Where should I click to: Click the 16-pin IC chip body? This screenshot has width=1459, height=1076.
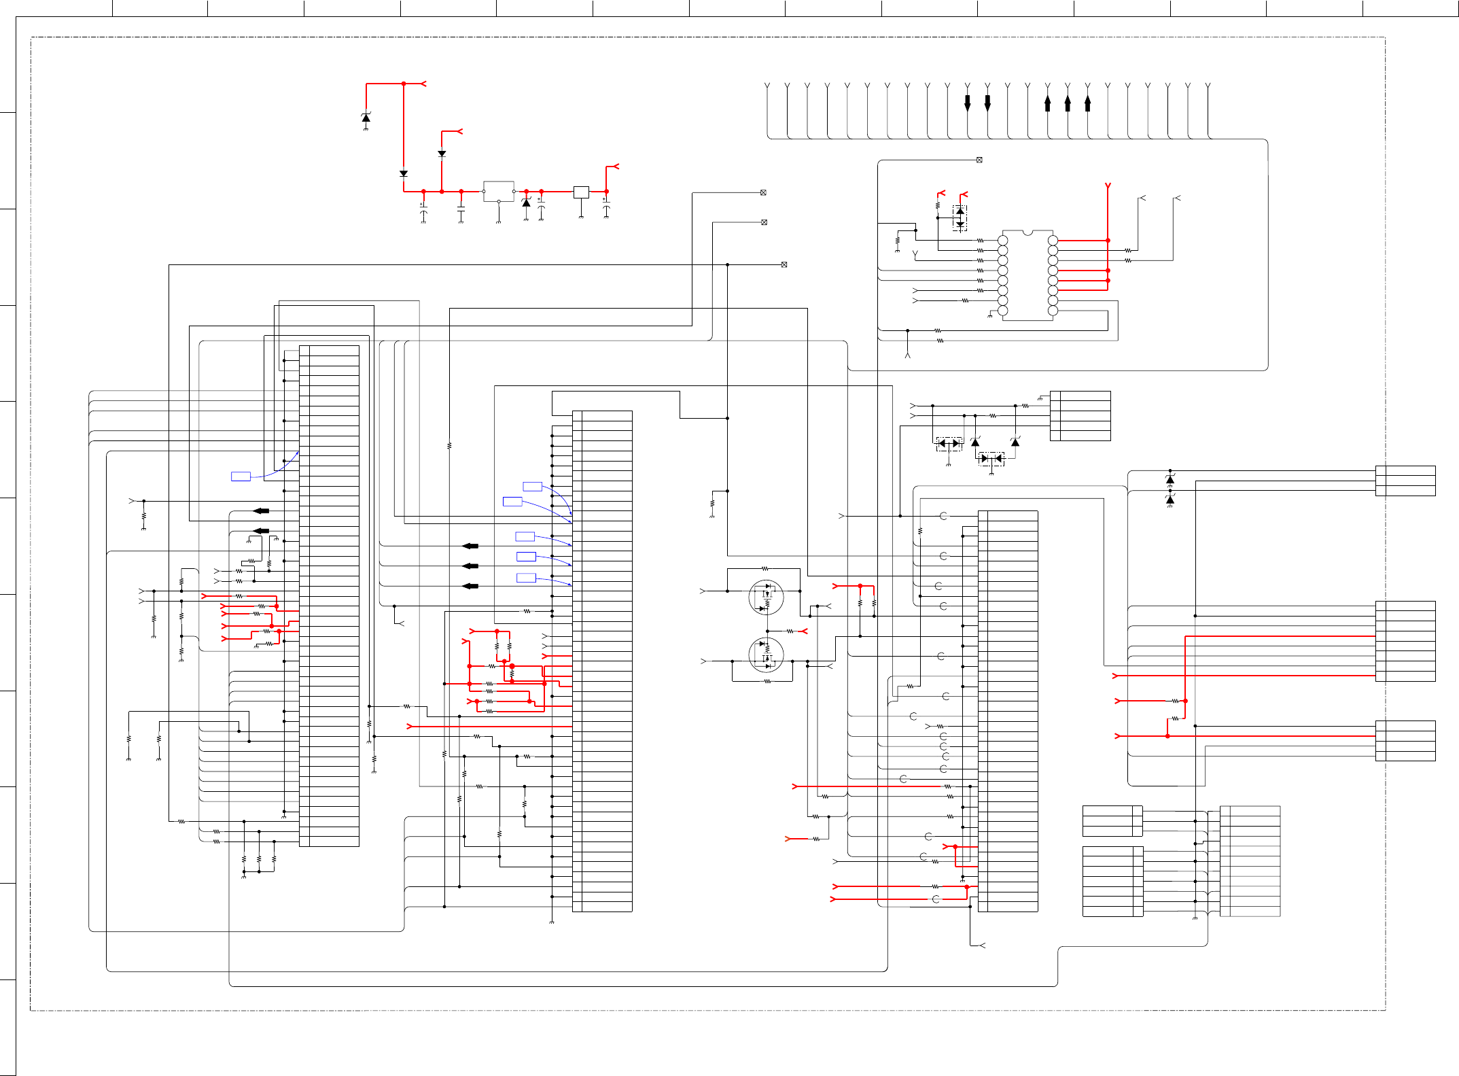(1027, 275)
